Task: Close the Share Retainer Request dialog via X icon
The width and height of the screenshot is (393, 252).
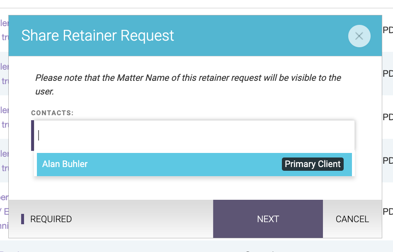Action: coord(359,36)
